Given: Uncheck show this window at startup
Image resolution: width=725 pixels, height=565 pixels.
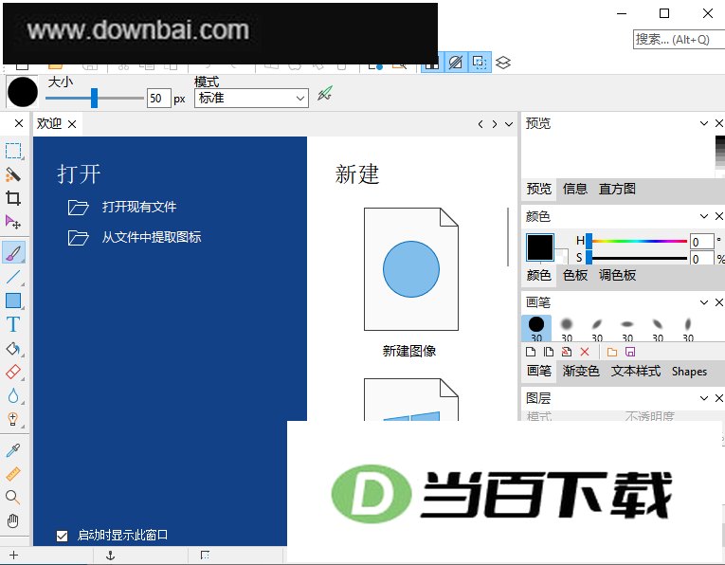Looking at the screenshot, I should (x=62, y=536).
